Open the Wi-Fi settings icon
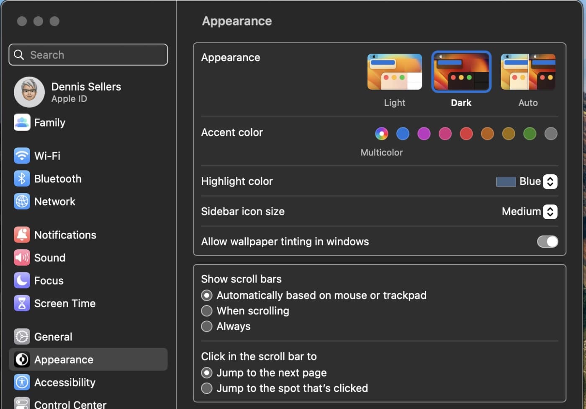Screen dimensions: 586x409 pos(22,156)
